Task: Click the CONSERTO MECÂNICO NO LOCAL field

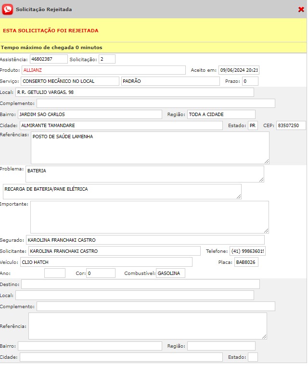Action: (70, 81)
